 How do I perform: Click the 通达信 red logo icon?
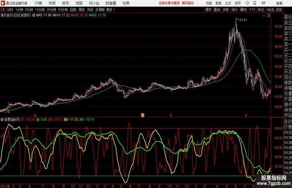click(3, 3)
